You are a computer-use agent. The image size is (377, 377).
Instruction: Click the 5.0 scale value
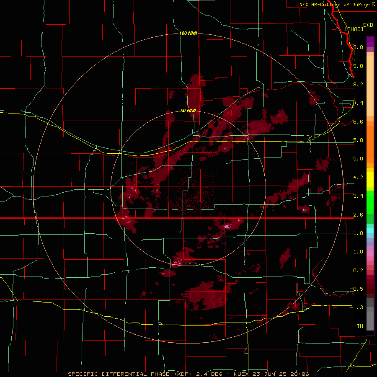(x=358, y=159)
